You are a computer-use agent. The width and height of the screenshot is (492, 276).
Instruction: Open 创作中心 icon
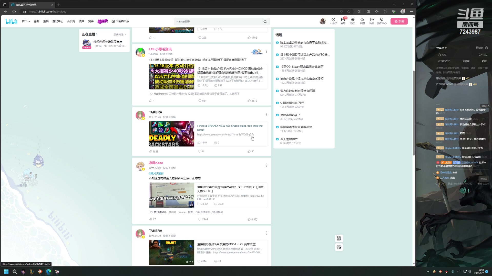click(382, 21)
